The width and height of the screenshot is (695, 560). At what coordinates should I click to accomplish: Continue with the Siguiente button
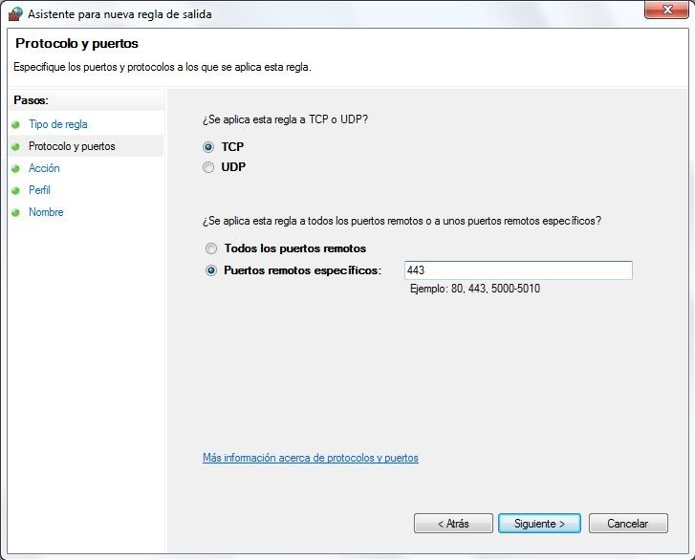coord(539,524)
